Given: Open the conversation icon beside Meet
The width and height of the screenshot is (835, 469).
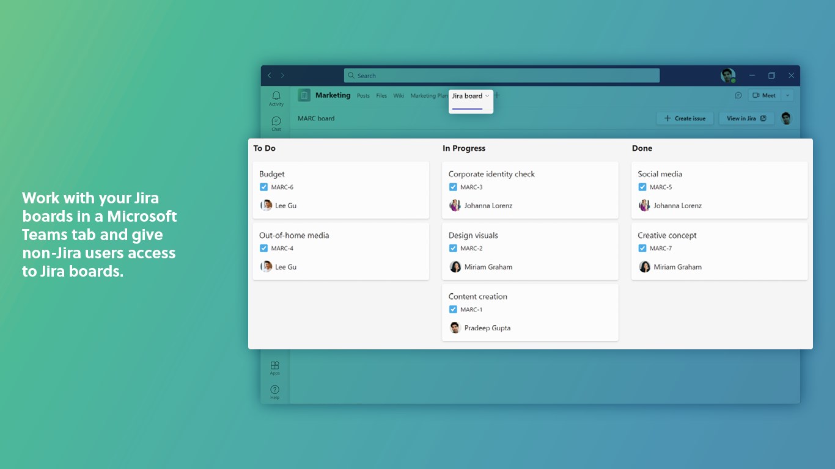Looking at the screenshot, I should 738,95.
